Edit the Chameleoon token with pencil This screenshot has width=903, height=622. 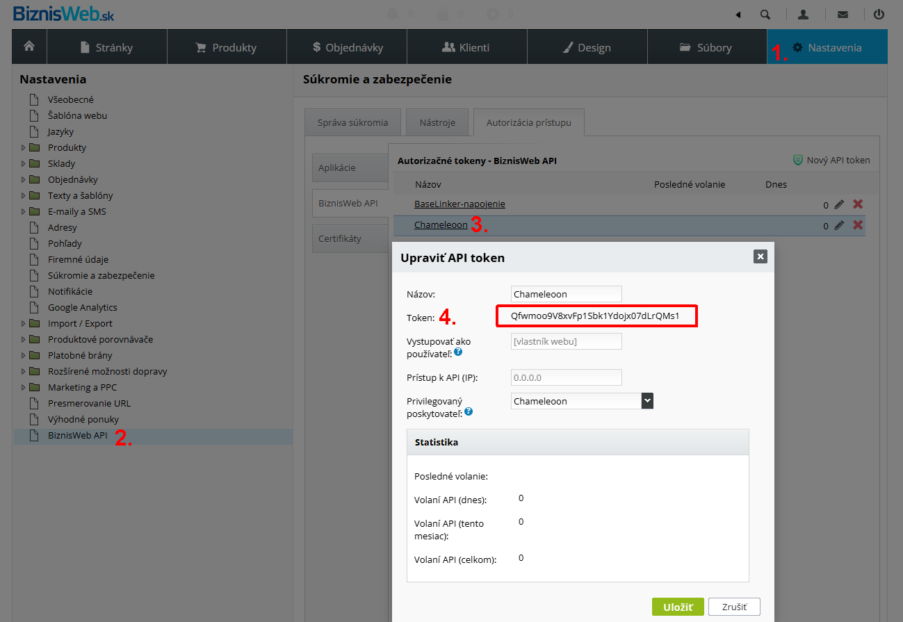840,225
